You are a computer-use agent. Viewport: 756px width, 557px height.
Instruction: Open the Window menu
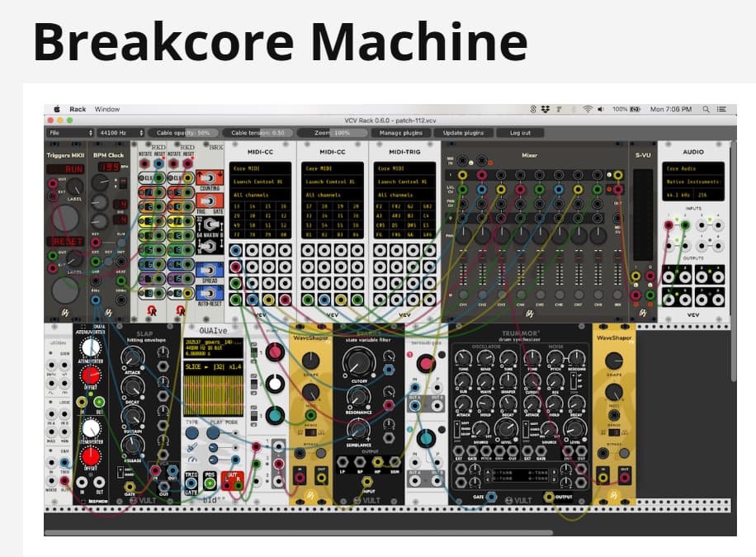[x=107, y=109]
